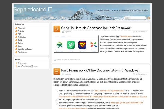The image size is (164, 109).
Task: Open the rubyinstaller.org downloads link
Action: click(109, 91)
